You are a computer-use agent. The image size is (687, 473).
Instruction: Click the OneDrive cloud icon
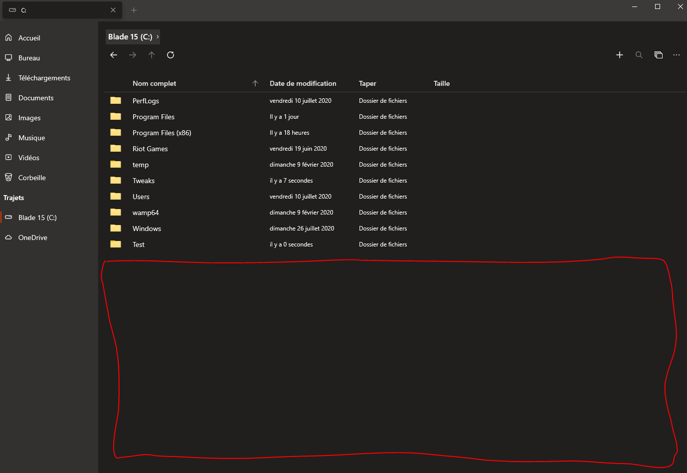[8, 237]
